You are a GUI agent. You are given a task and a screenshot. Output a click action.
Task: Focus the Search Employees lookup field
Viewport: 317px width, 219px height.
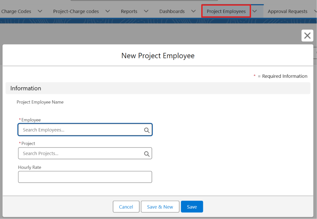tap(85, 130)
